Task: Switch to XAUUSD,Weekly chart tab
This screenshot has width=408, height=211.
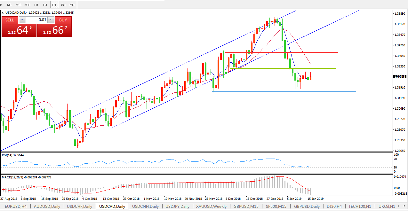Action: (x=212, y=206)
